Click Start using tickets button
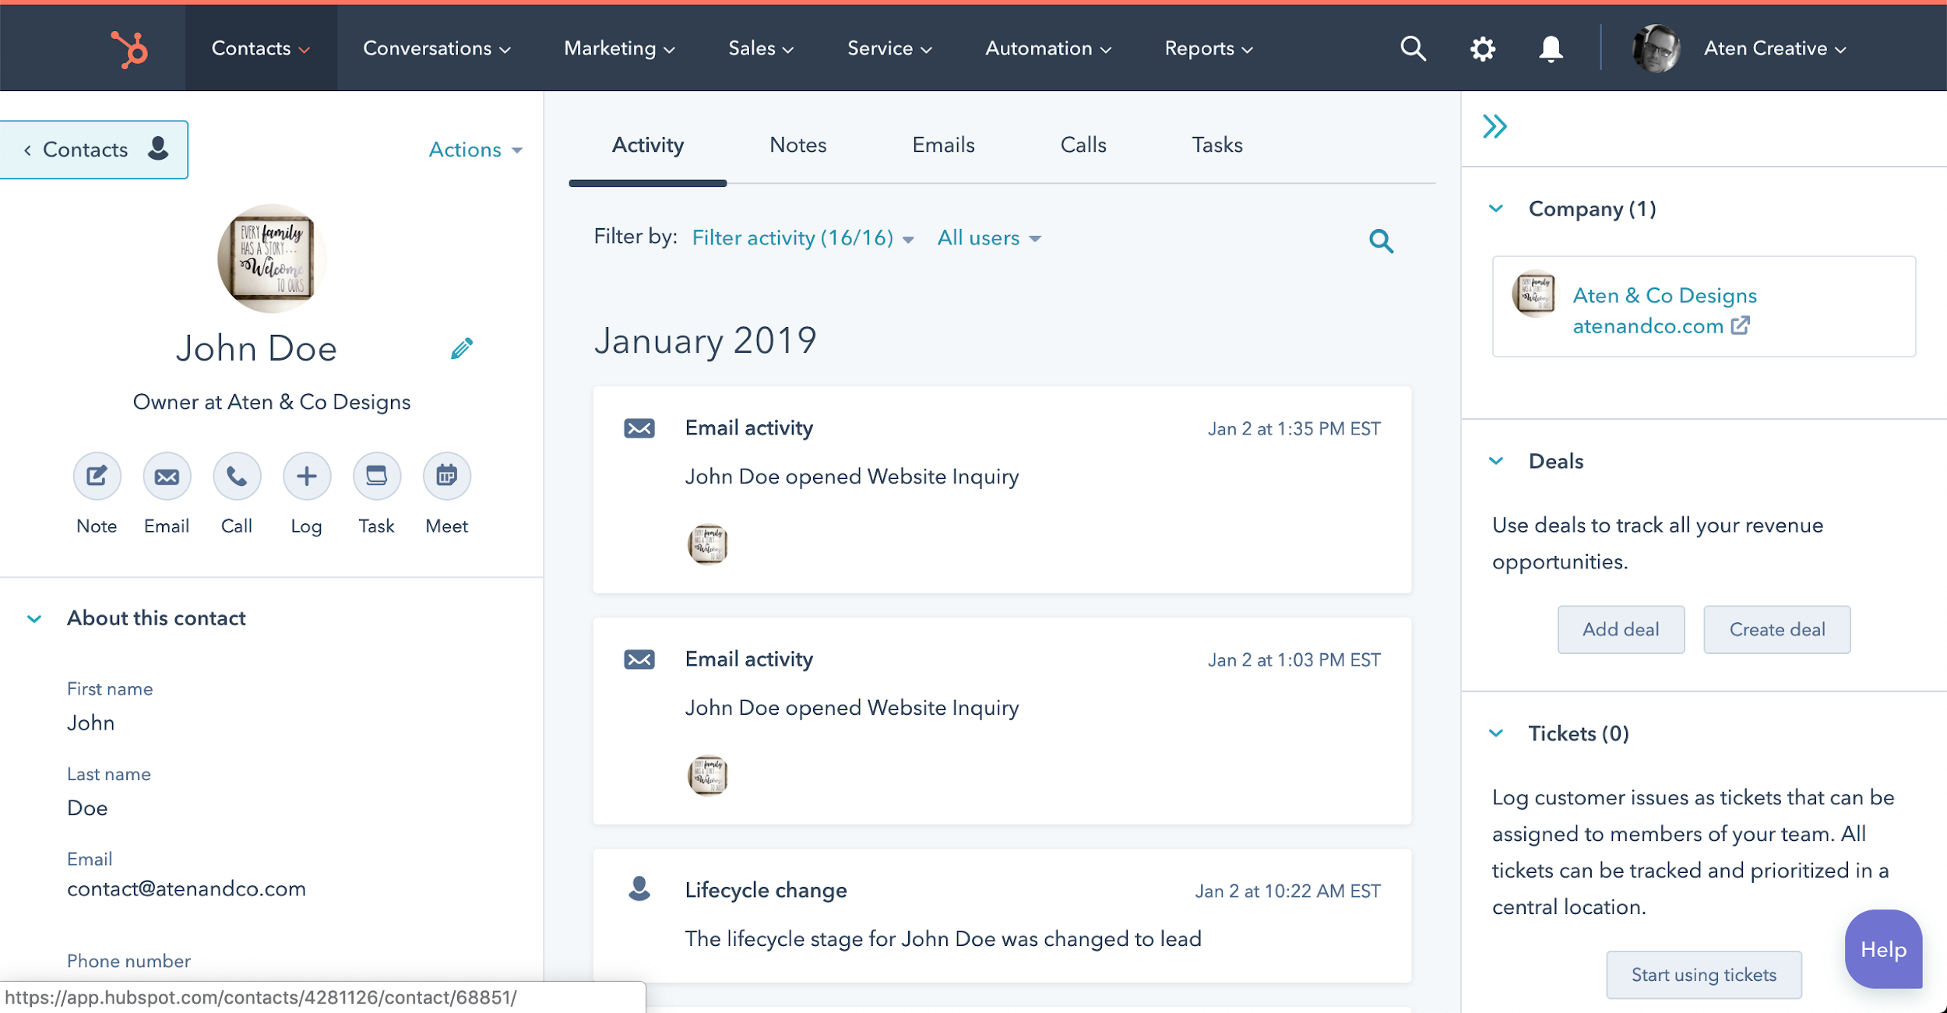1947x1013 pixels. [1704, 975]
